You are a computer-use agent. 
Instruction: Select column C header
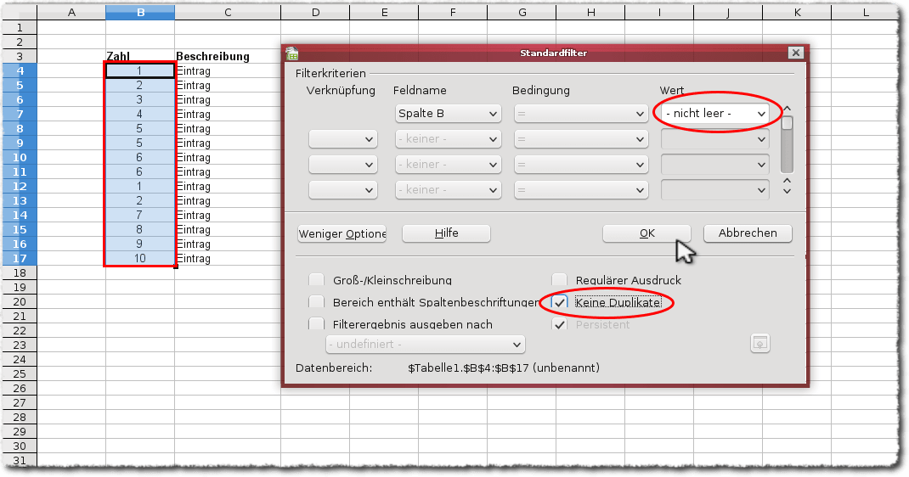click(x=228, y=12)
